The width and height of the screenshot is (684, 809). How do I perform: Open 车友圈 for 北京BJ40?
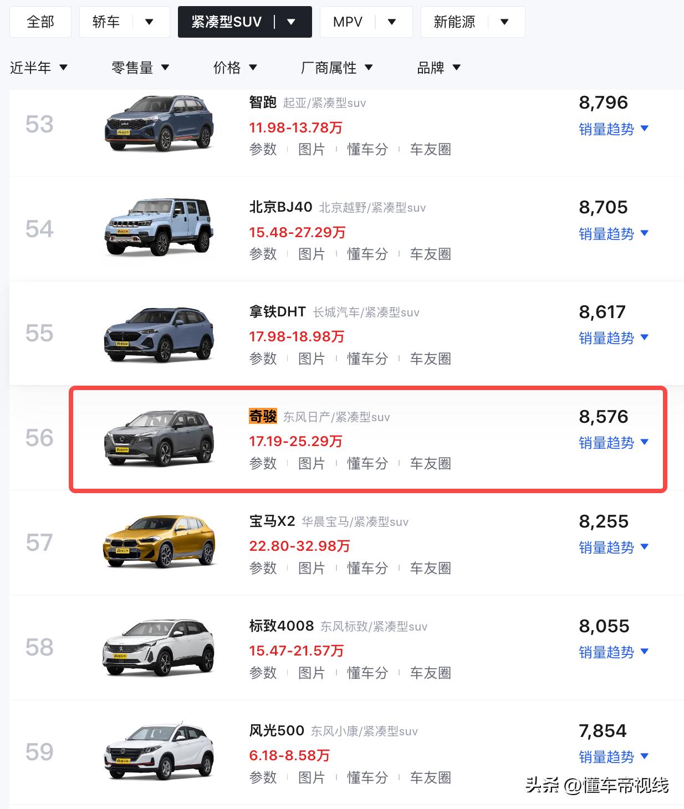(x=431, y=254)
